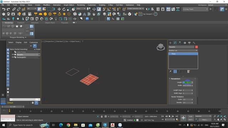Activate the Select and Move tool

pyautogui.click(x=59, y=9)
